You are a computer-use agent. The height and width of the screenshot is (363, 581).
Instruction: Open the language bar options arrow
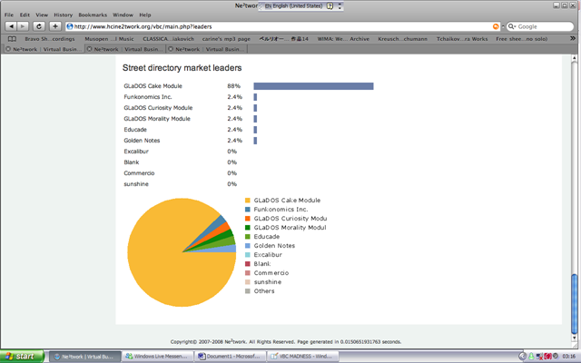pyautogui.click(x=340, y=6)
